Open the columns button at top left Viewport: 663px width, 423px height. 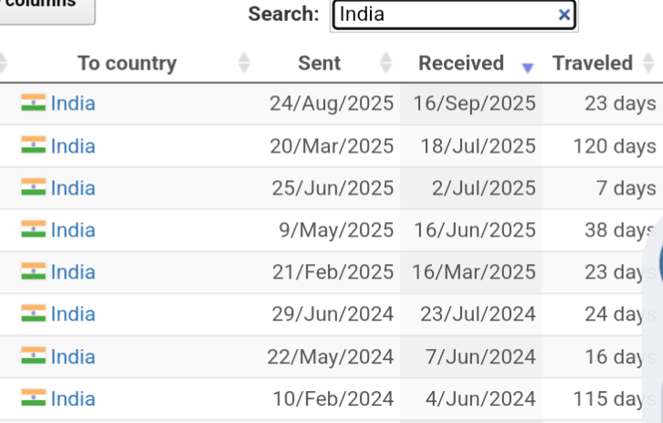point(47,7)
